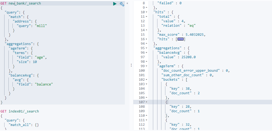Click the "failed" : 0 response line
The height and width of the screenshot is (131, 272).
[x=169, y=3]
